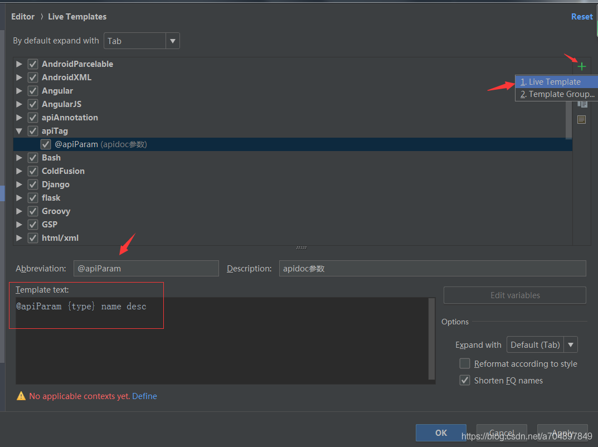
Task: Expand the Bash group
Action: [19, 158]
